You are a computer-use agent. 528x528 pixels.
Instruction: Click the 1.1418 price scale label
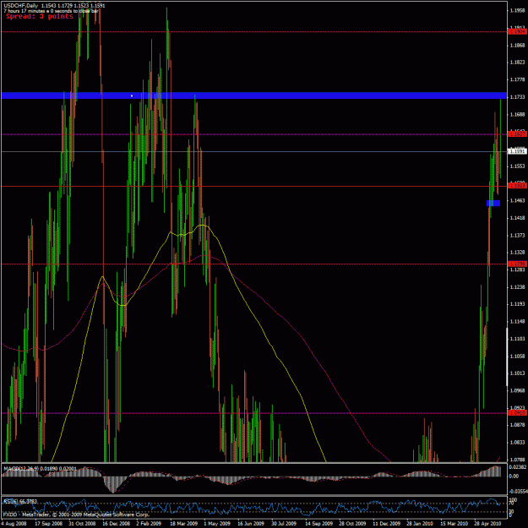point(518,218)
